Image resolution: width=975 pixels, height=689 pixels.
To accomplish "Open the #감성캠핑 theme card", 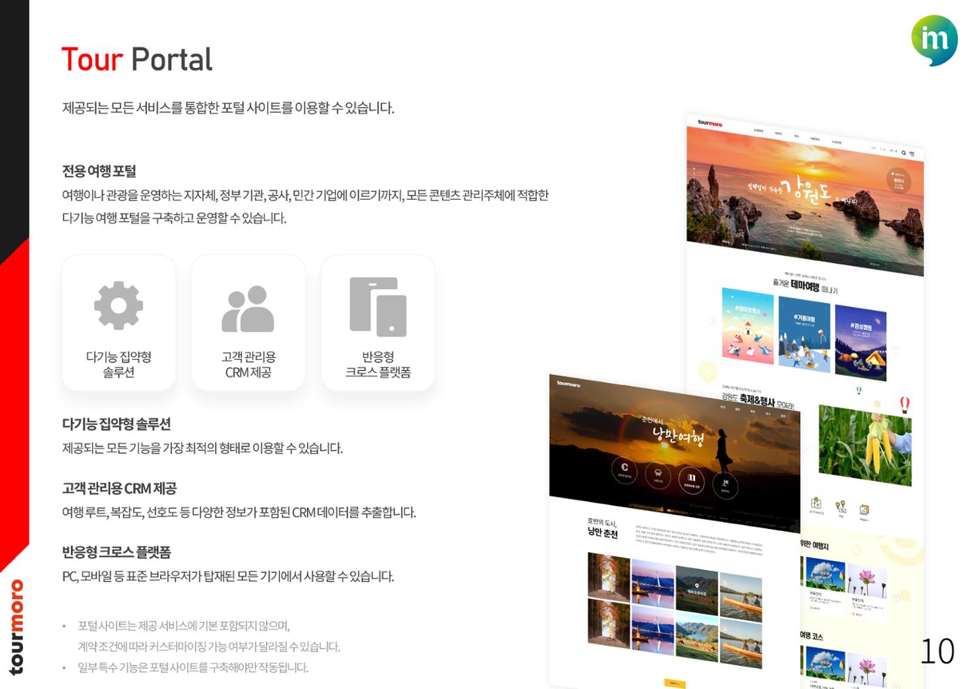I will (861, 342).
